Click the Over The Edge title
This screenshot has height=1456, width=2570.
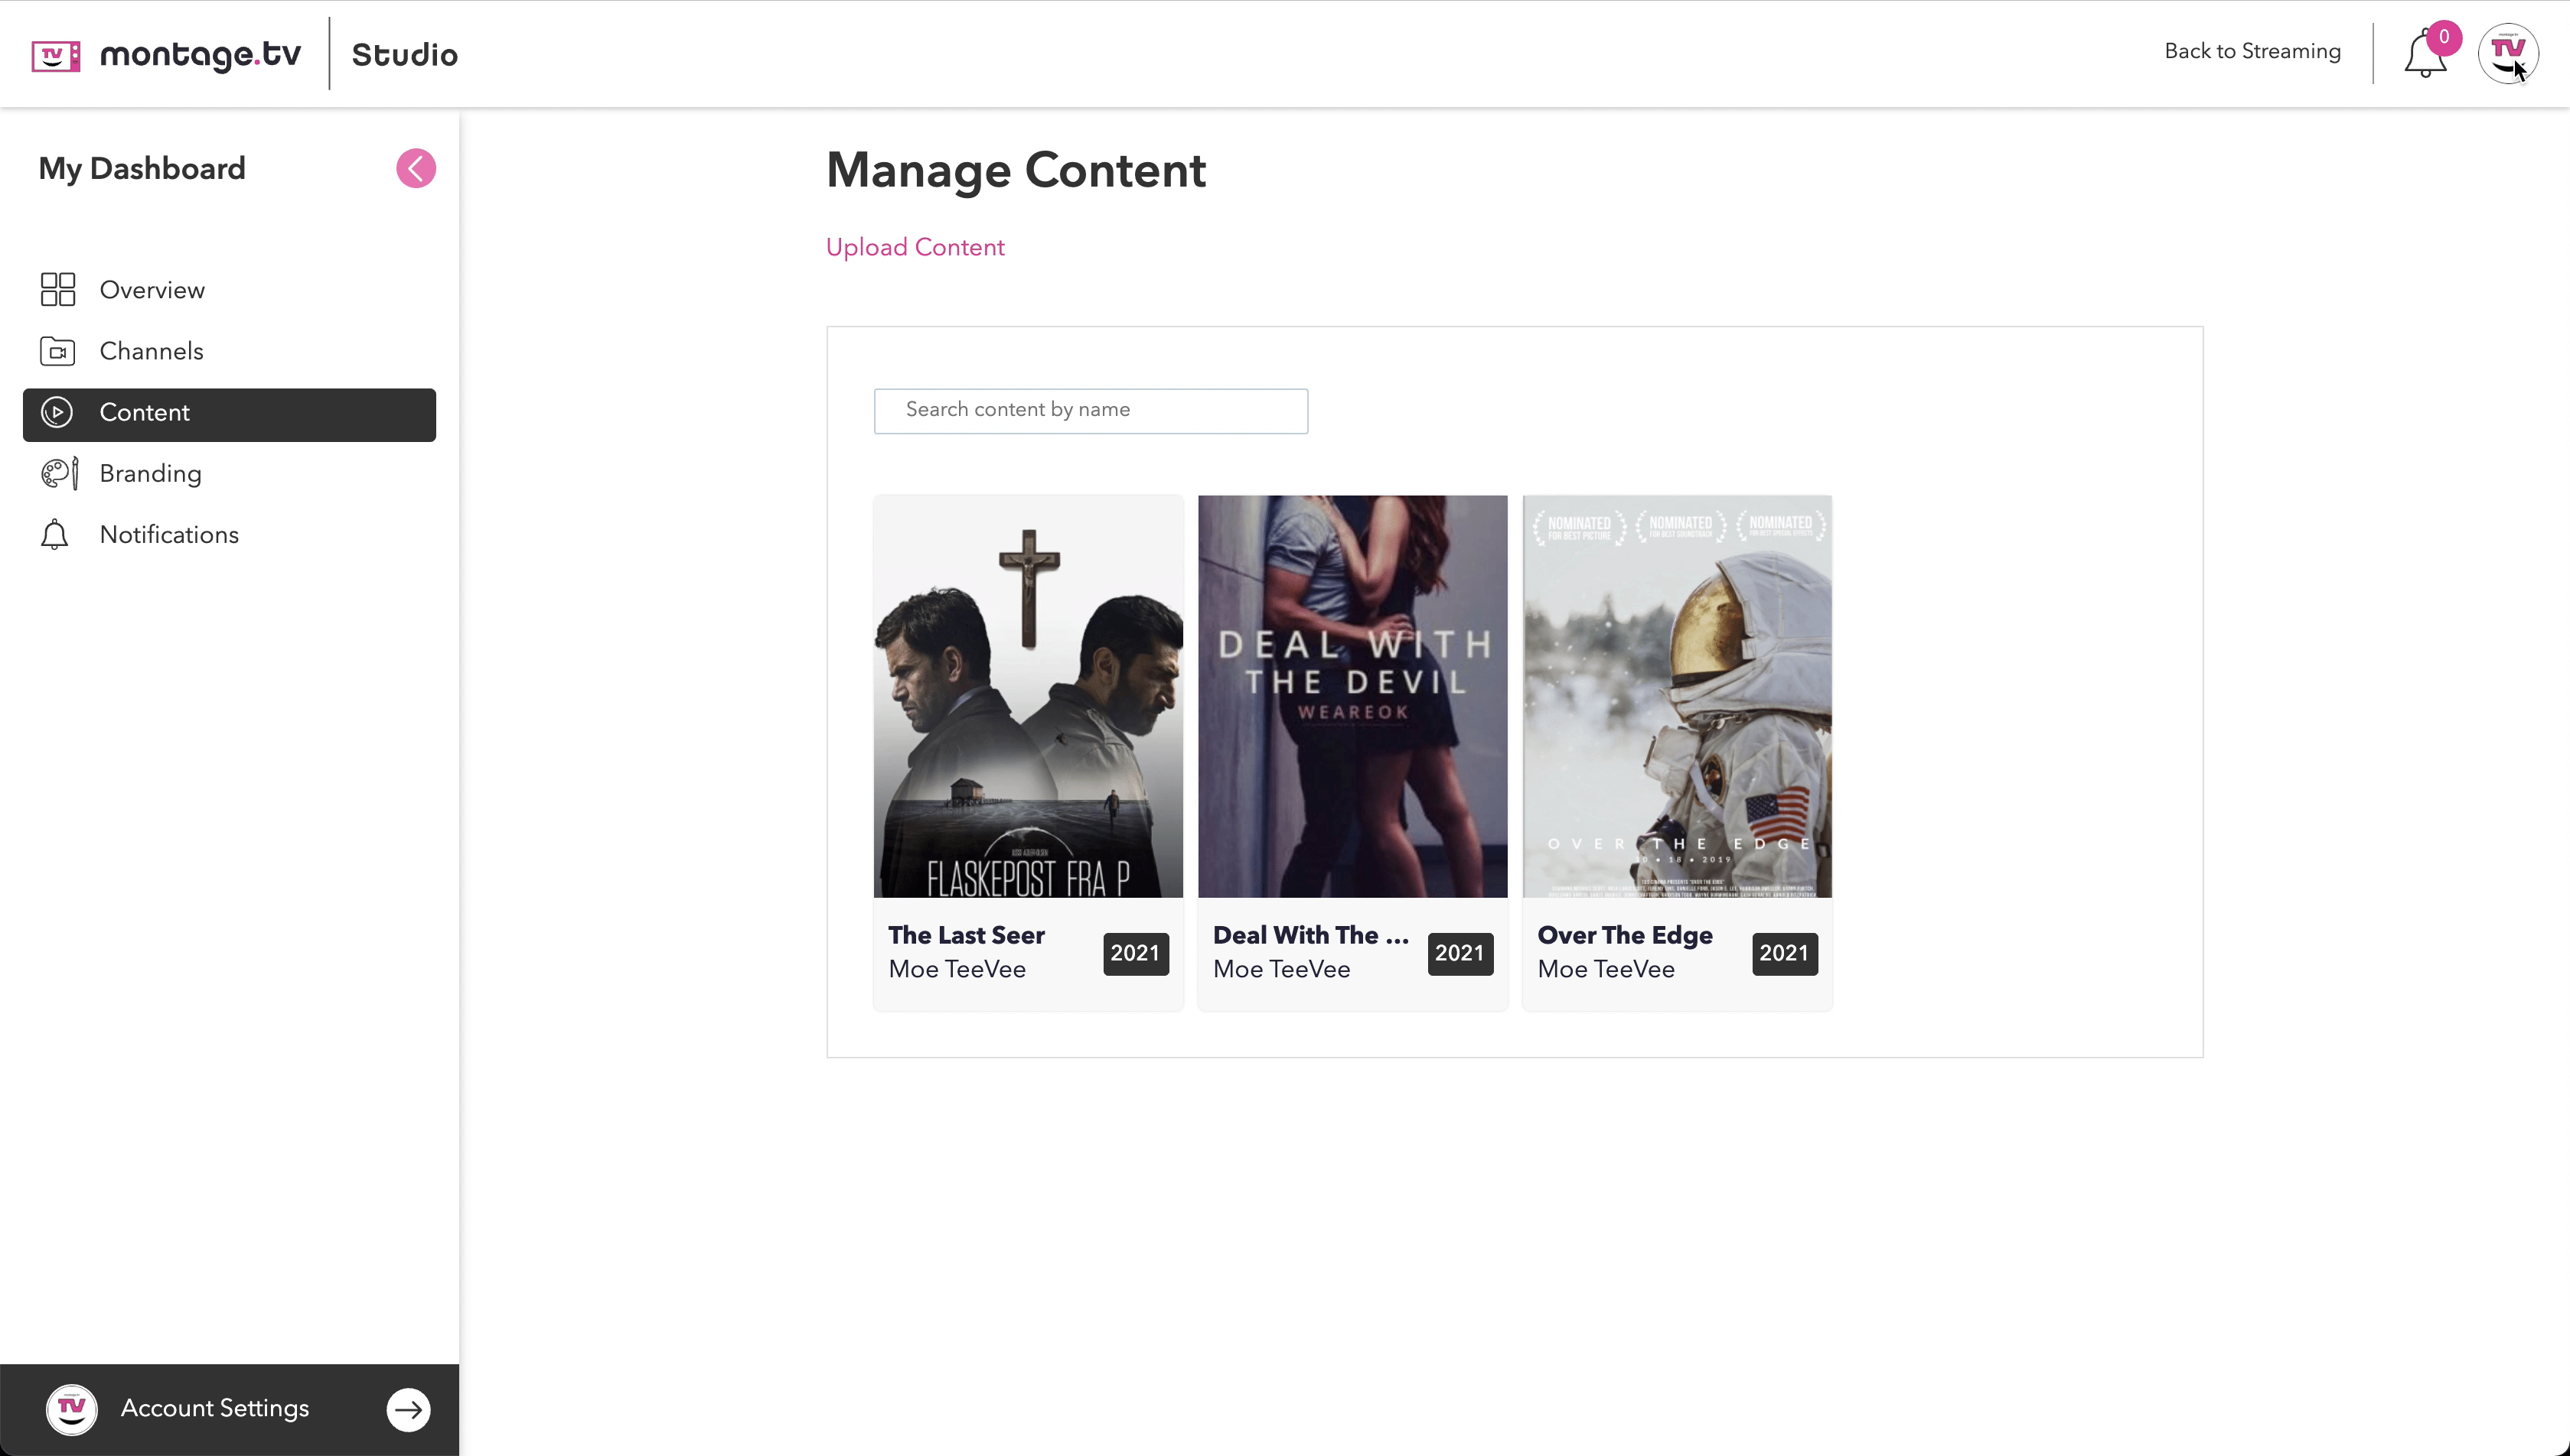(1624, 935)
